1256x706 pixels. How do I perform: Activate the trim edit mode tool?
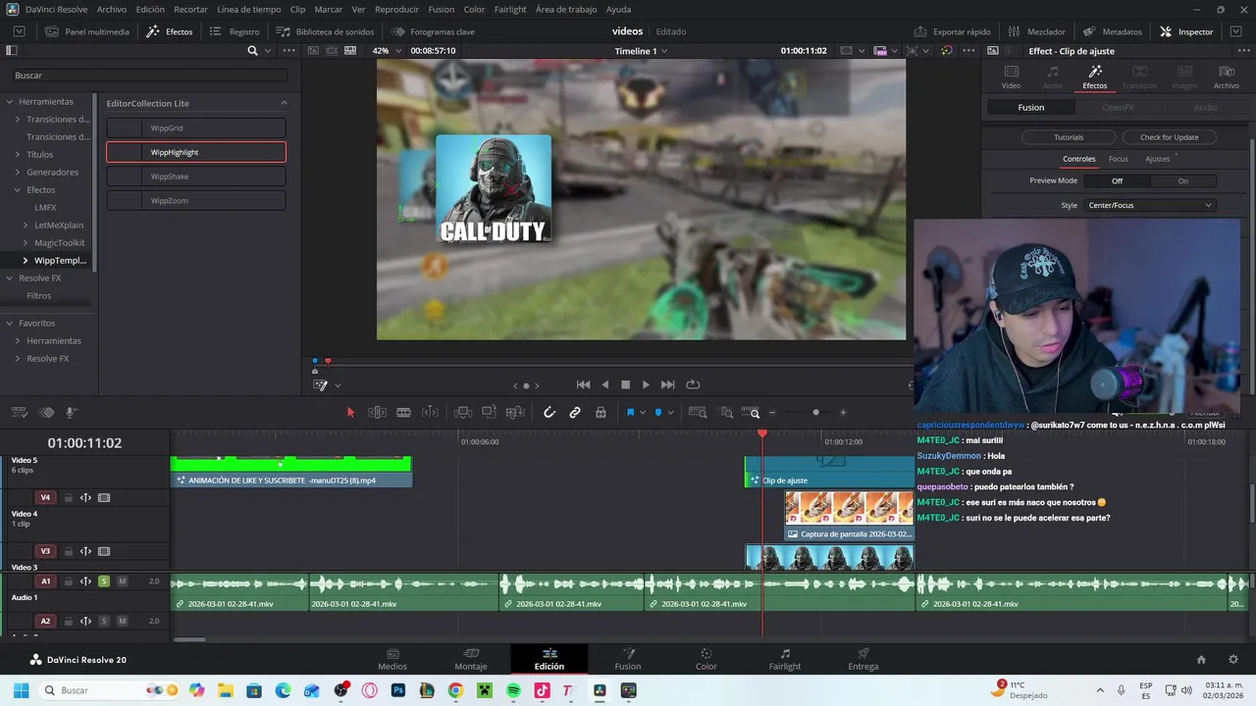(x=377, y=413)
